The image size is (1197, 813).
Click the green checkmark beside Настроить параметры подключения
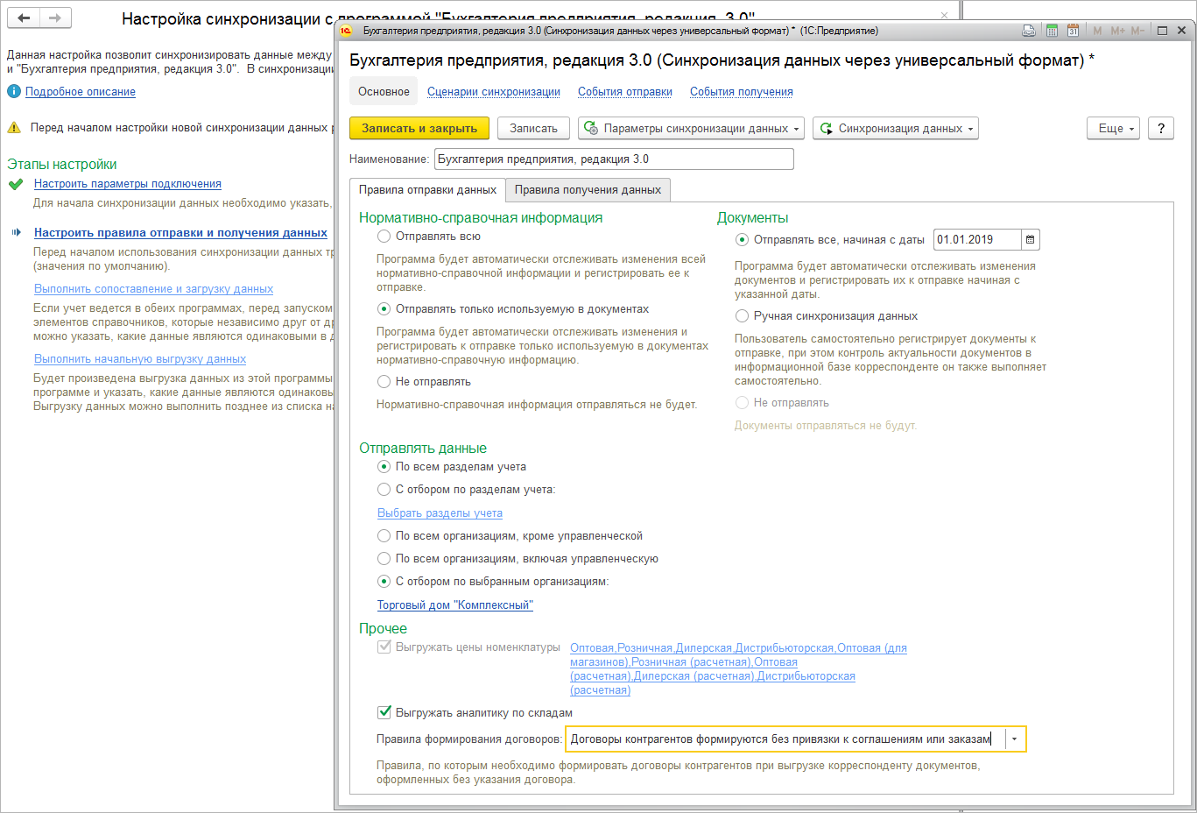pyautogui.click(x=15, y=184)
